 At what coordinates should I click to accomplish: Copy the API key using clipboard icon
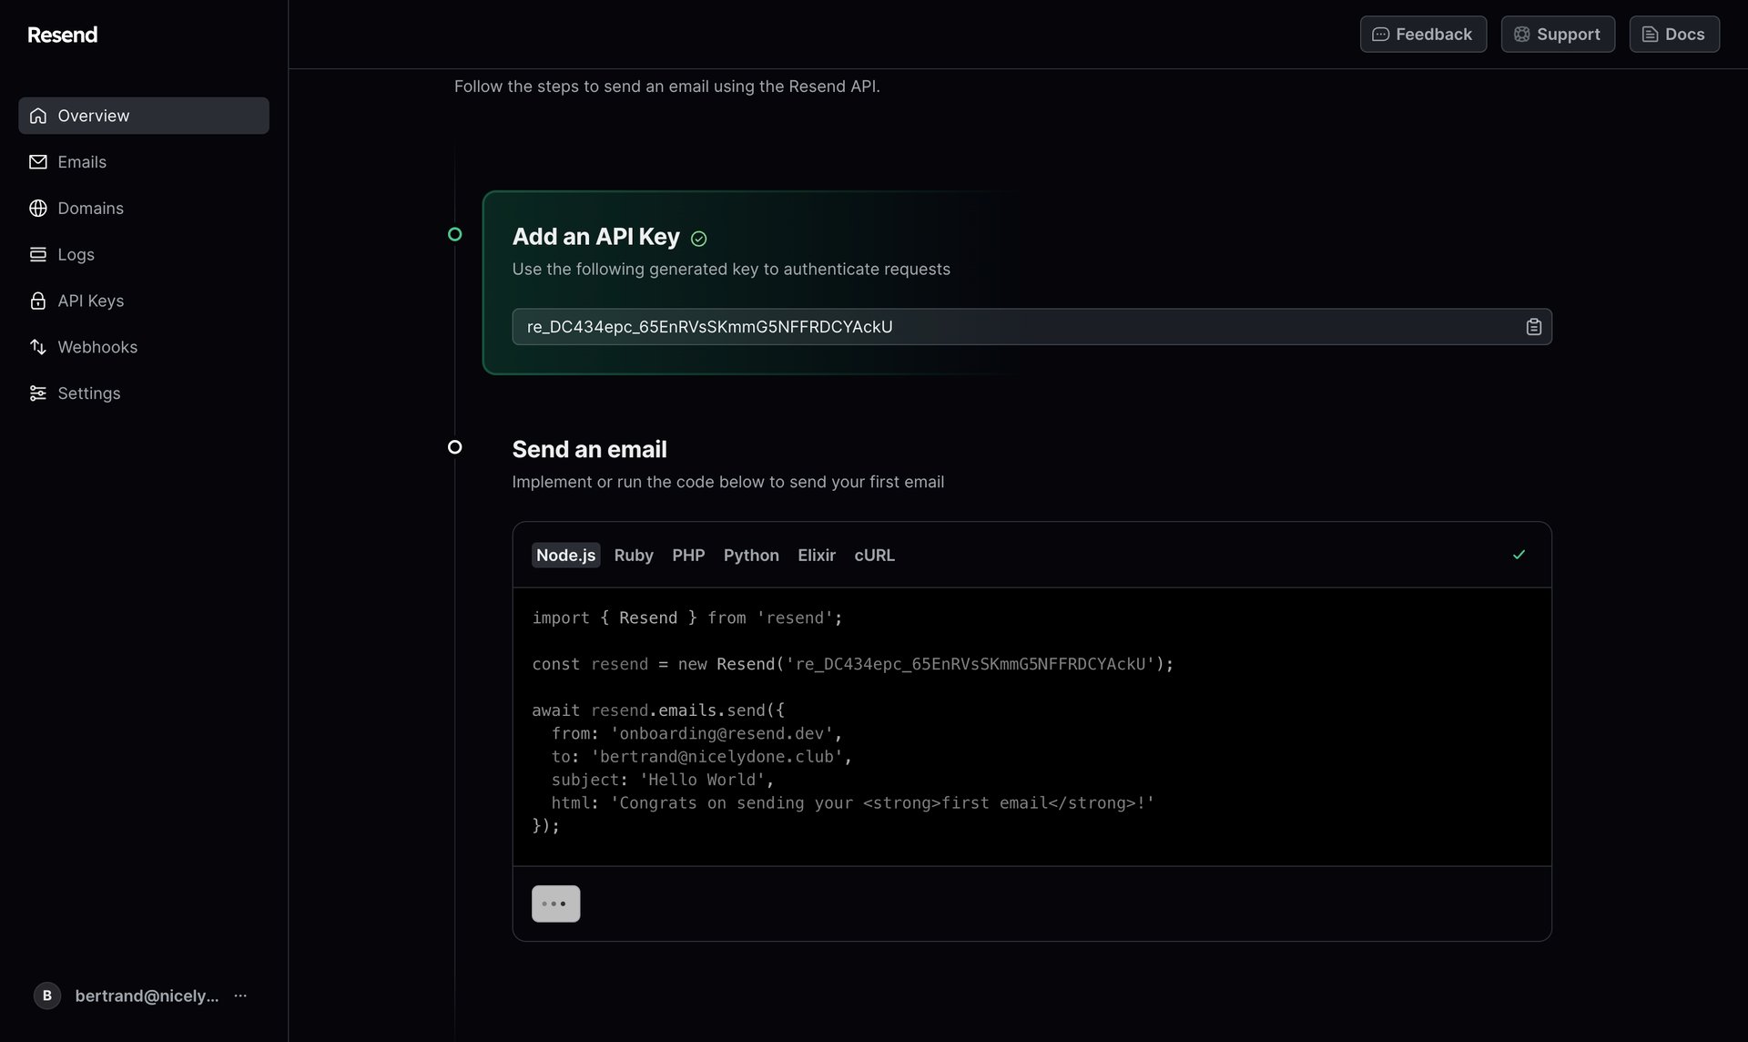[1533, 326]
